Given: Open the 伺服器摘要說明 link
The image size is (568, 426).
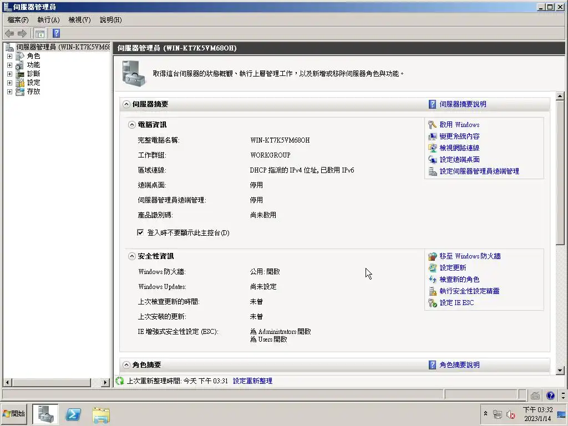Looking at the screenshot, I should [463, 104].
